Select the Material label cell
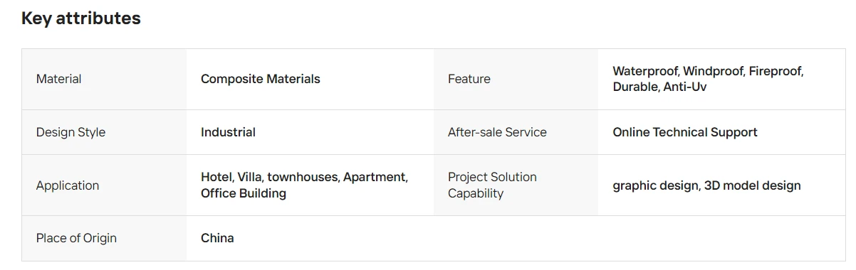The image size is (856, 270). coord(104,79)
